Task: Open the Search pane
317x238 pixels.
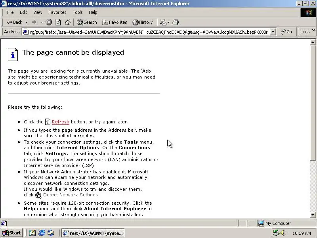Action: click(x=87, y=22)
